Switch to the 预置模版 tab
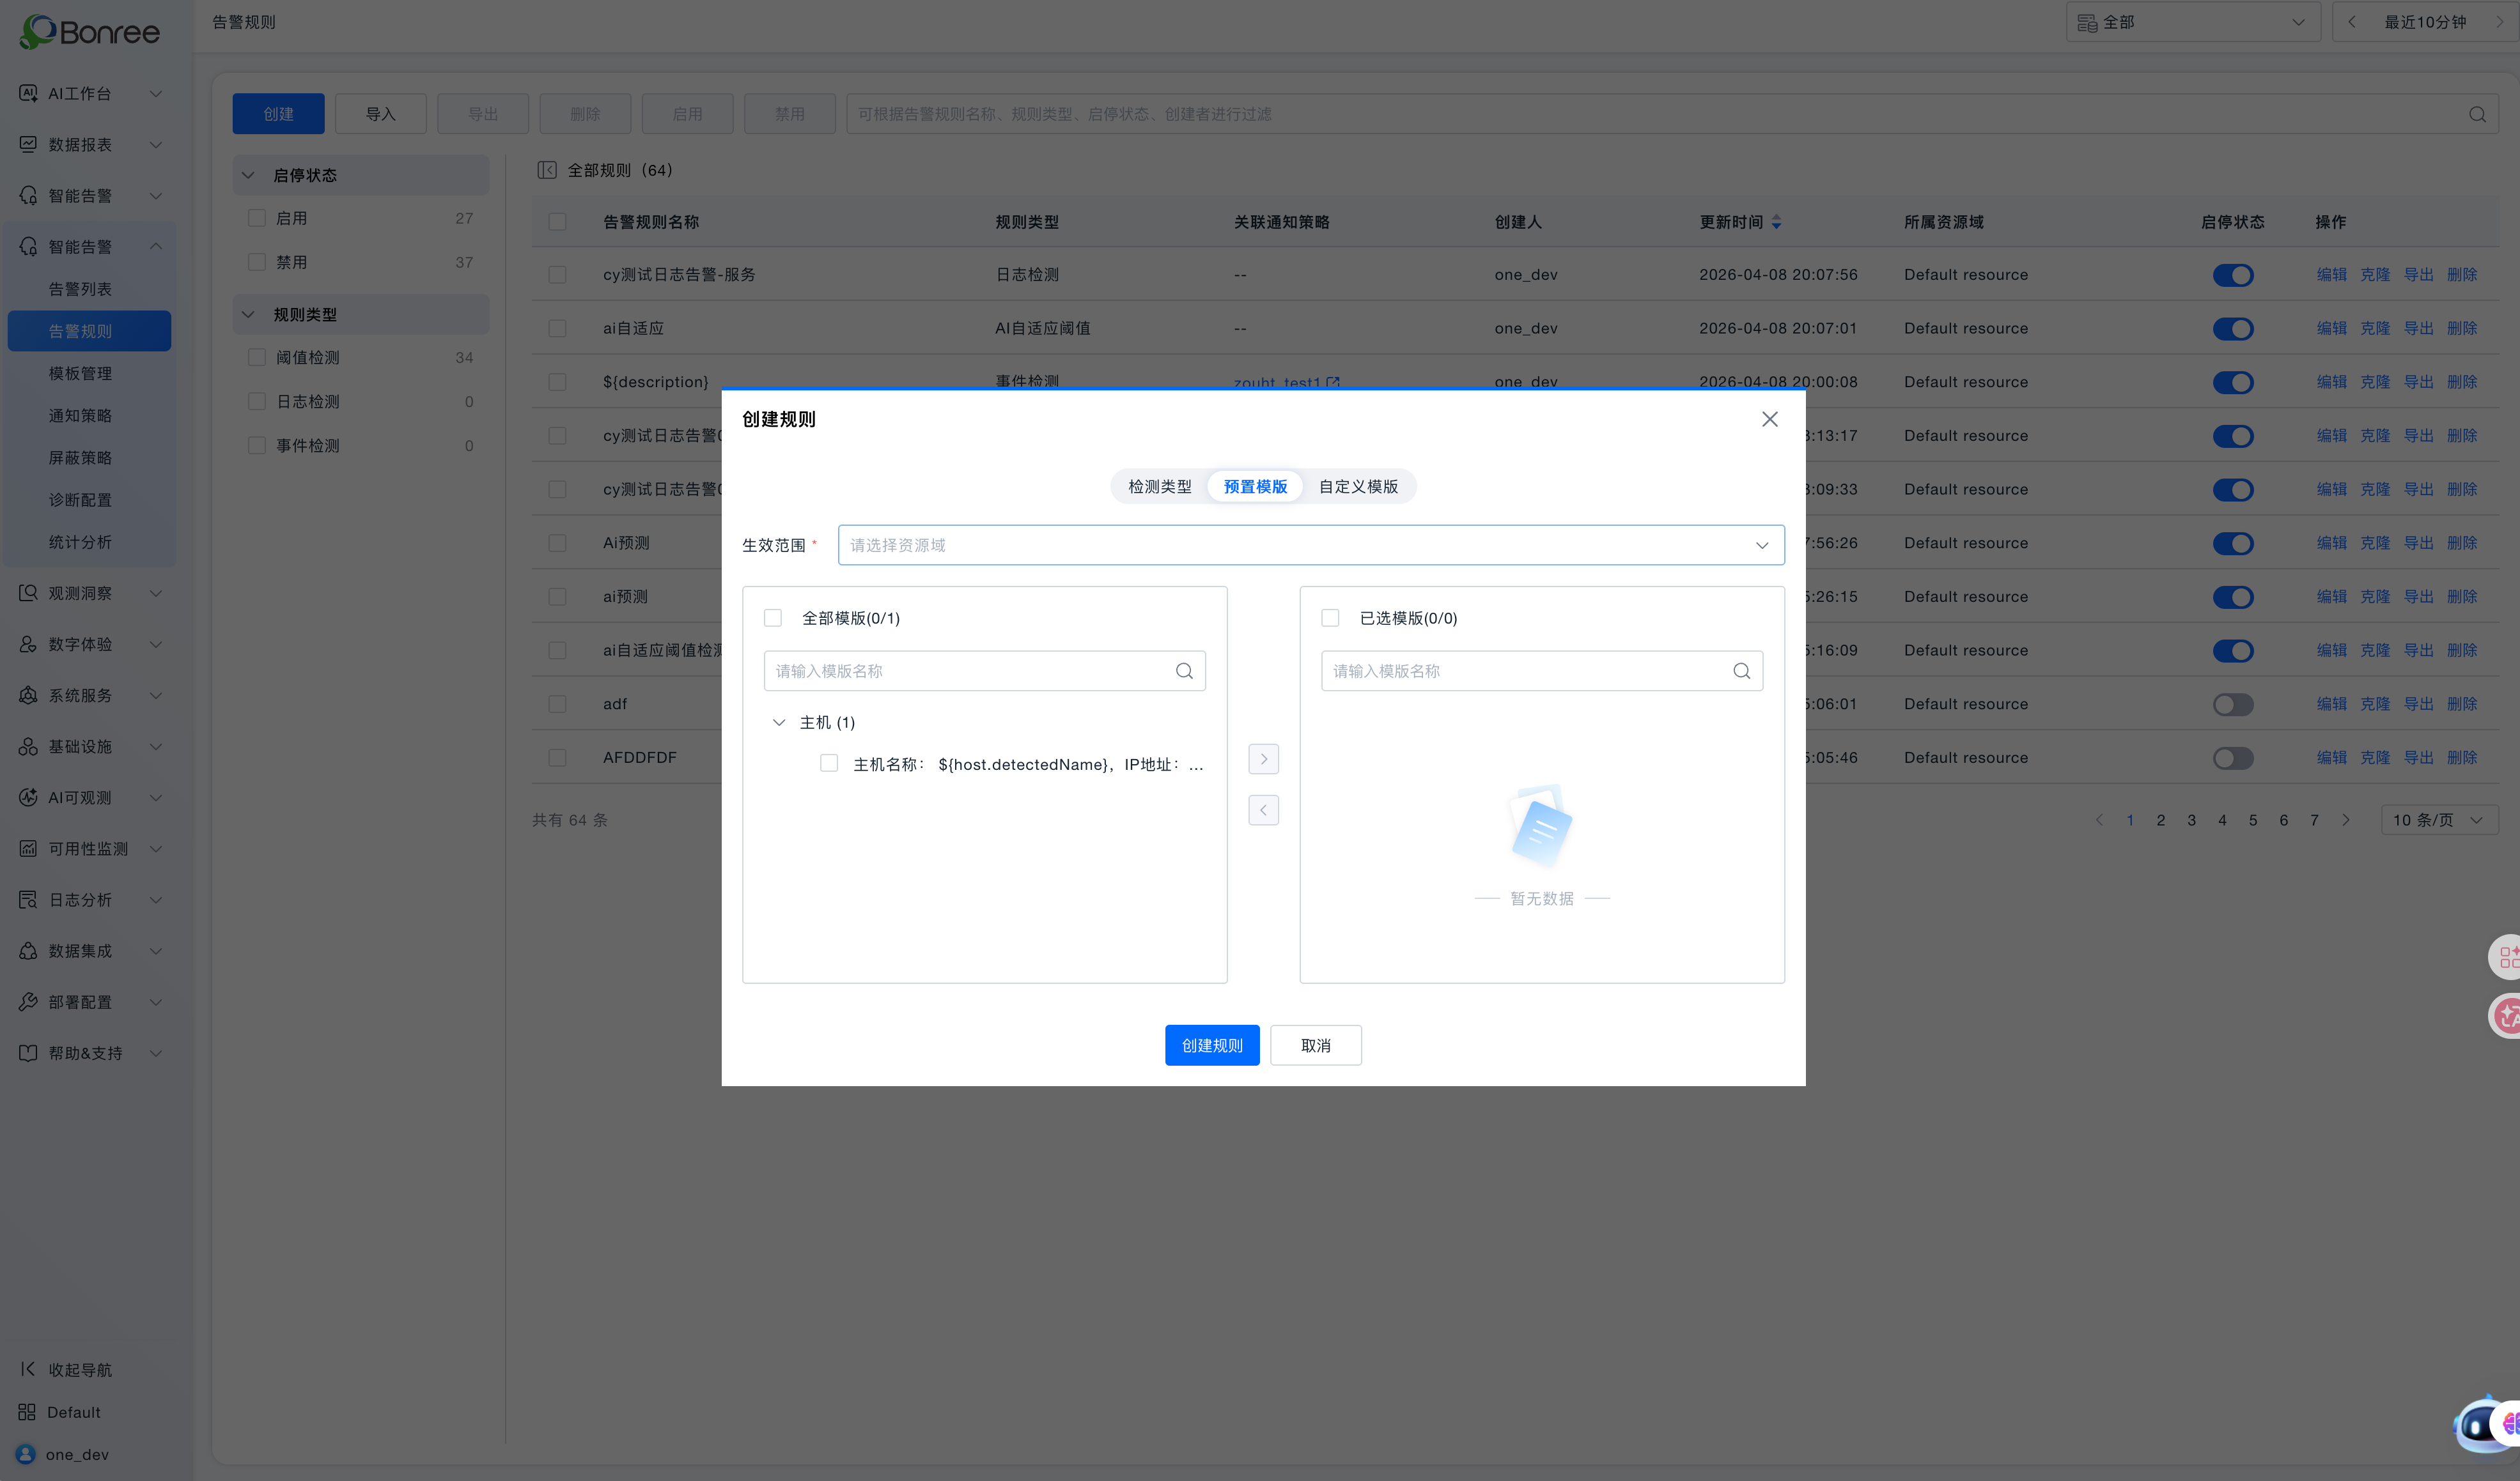The image size is (2520, 1481). tap(1255, 487)
